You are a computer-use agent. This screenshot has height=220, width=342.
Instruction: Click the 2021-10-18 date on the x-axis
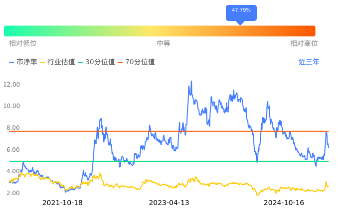click(62, 203)
